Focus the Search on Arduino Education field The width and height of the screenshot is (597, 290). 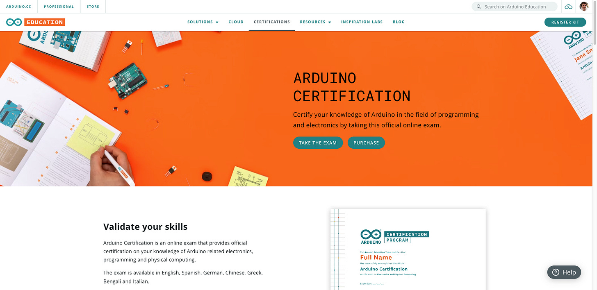515,7
